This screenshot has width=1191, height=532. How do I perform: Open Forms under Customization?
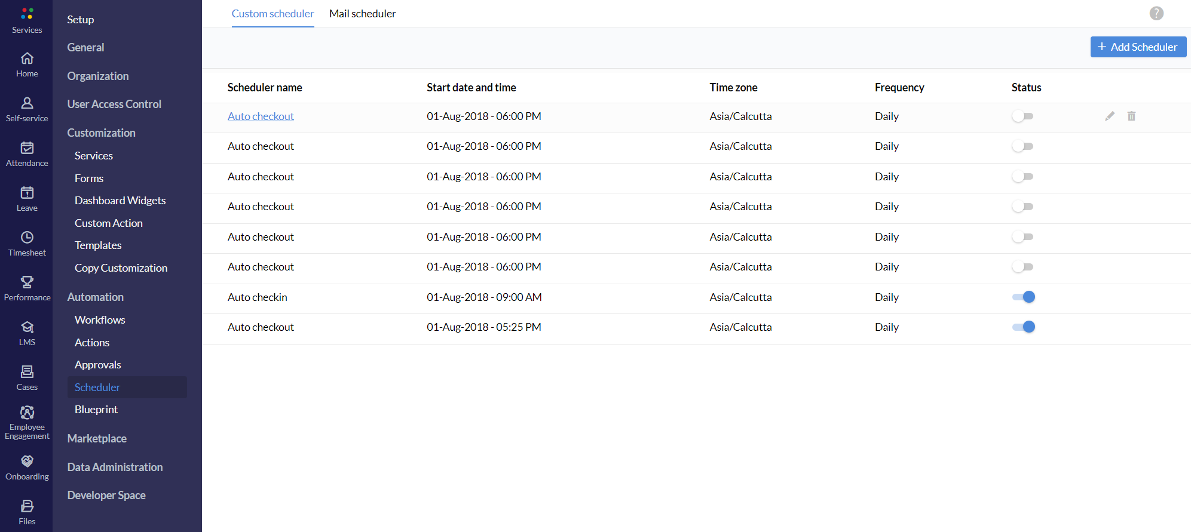89,179
